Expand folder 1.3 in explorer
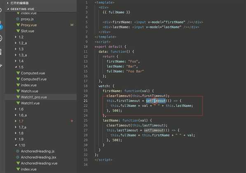Viewport: 246px width, 173px height. coord(16,49)
